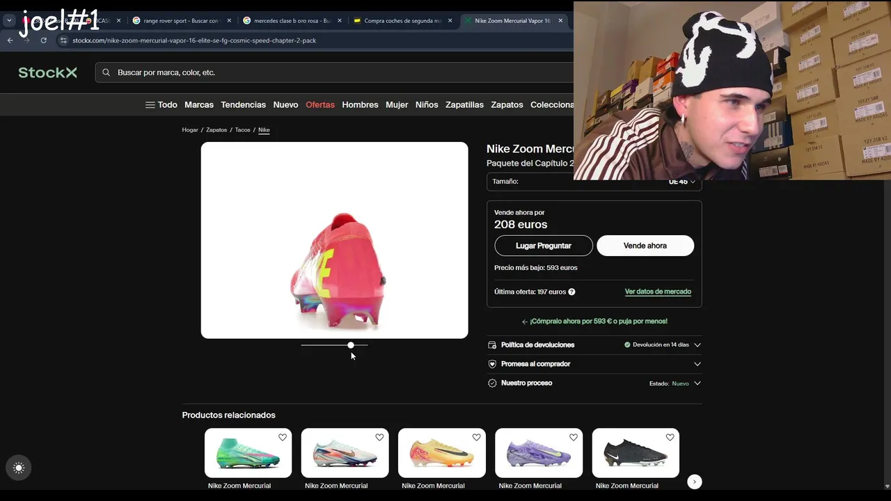Expand Promesa al comprador section

pyautogui.click(x=594, y=364)
